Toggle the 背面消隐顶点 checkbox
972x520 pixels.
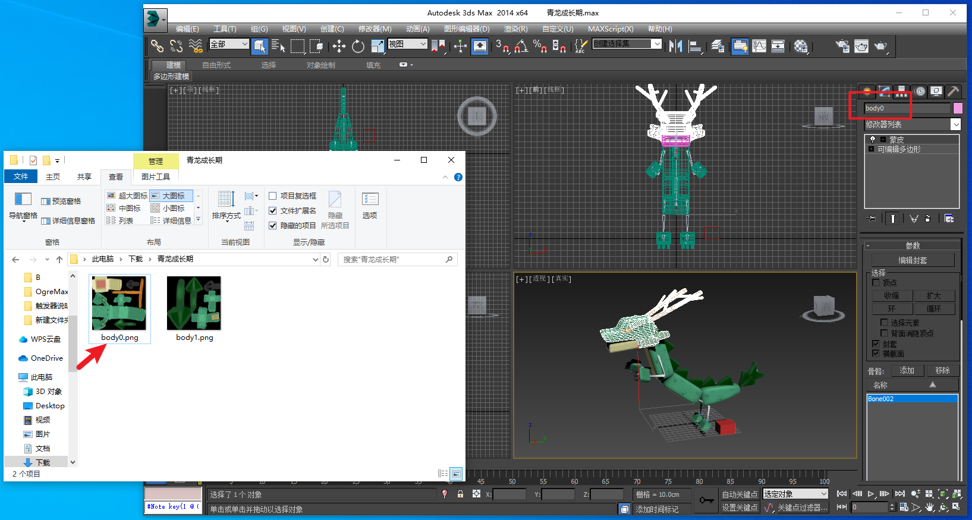884,333
